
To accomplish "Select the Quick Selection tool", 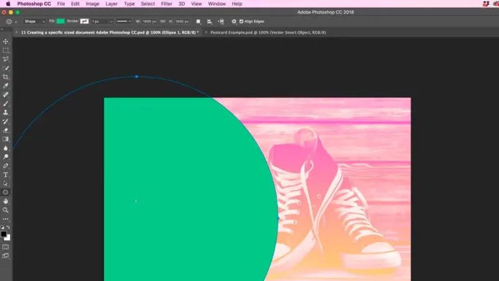I will 6,68.
